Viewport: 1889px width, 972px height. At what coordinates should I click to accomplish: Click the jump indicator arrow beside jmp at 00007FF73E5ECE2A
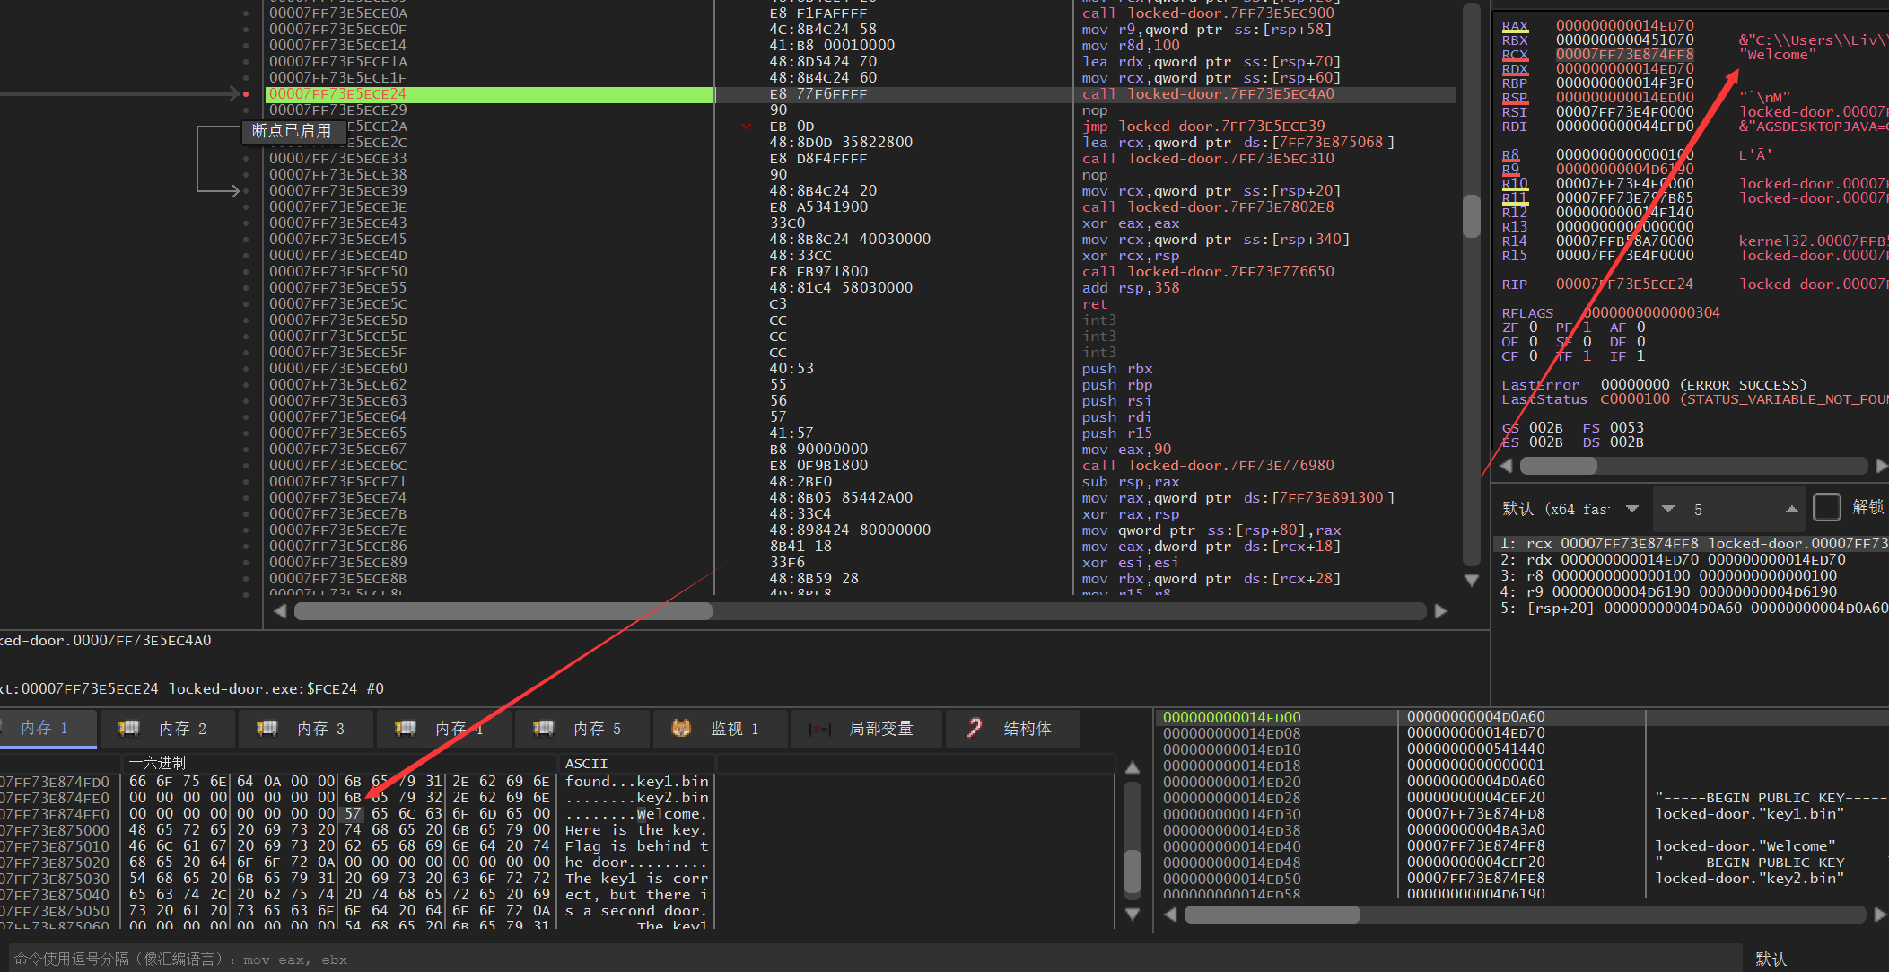(747, 127)
